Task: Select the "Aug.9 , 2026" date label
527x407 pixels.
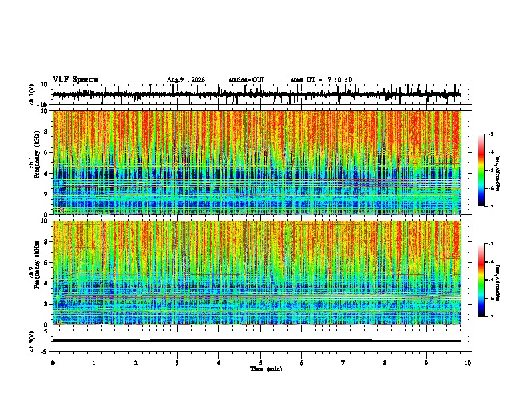Action: (x=186, y=80)
